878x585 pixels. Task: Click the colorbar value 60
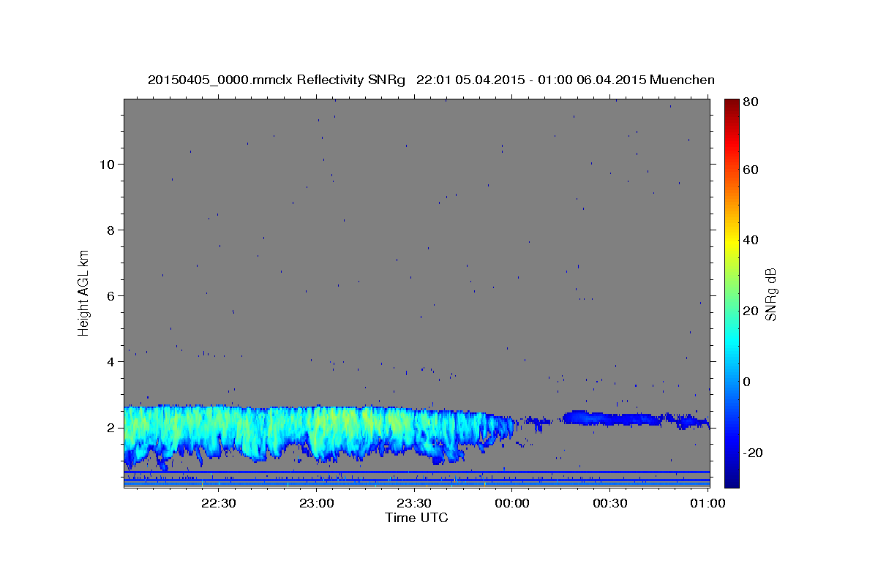tap(751, 170)
